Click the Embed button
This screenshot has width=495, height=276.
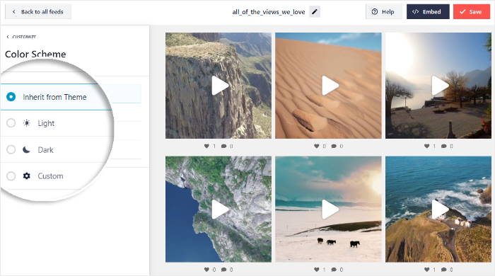(428, 12)
